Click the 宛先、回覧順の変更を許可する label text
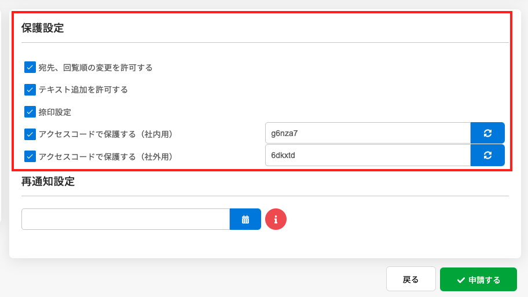This screenshot has width=528, height=297. pyautogui.click(x=96, y=68)
